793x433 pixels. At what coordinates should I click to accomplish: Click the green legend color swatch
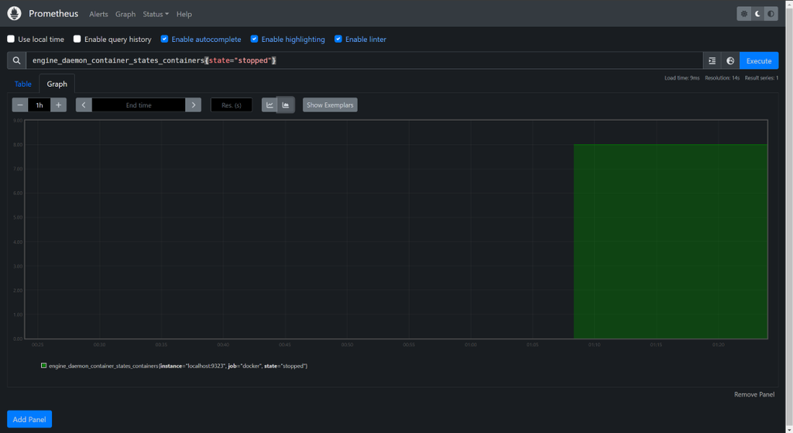pyautogui.click(x=44, y=366)
